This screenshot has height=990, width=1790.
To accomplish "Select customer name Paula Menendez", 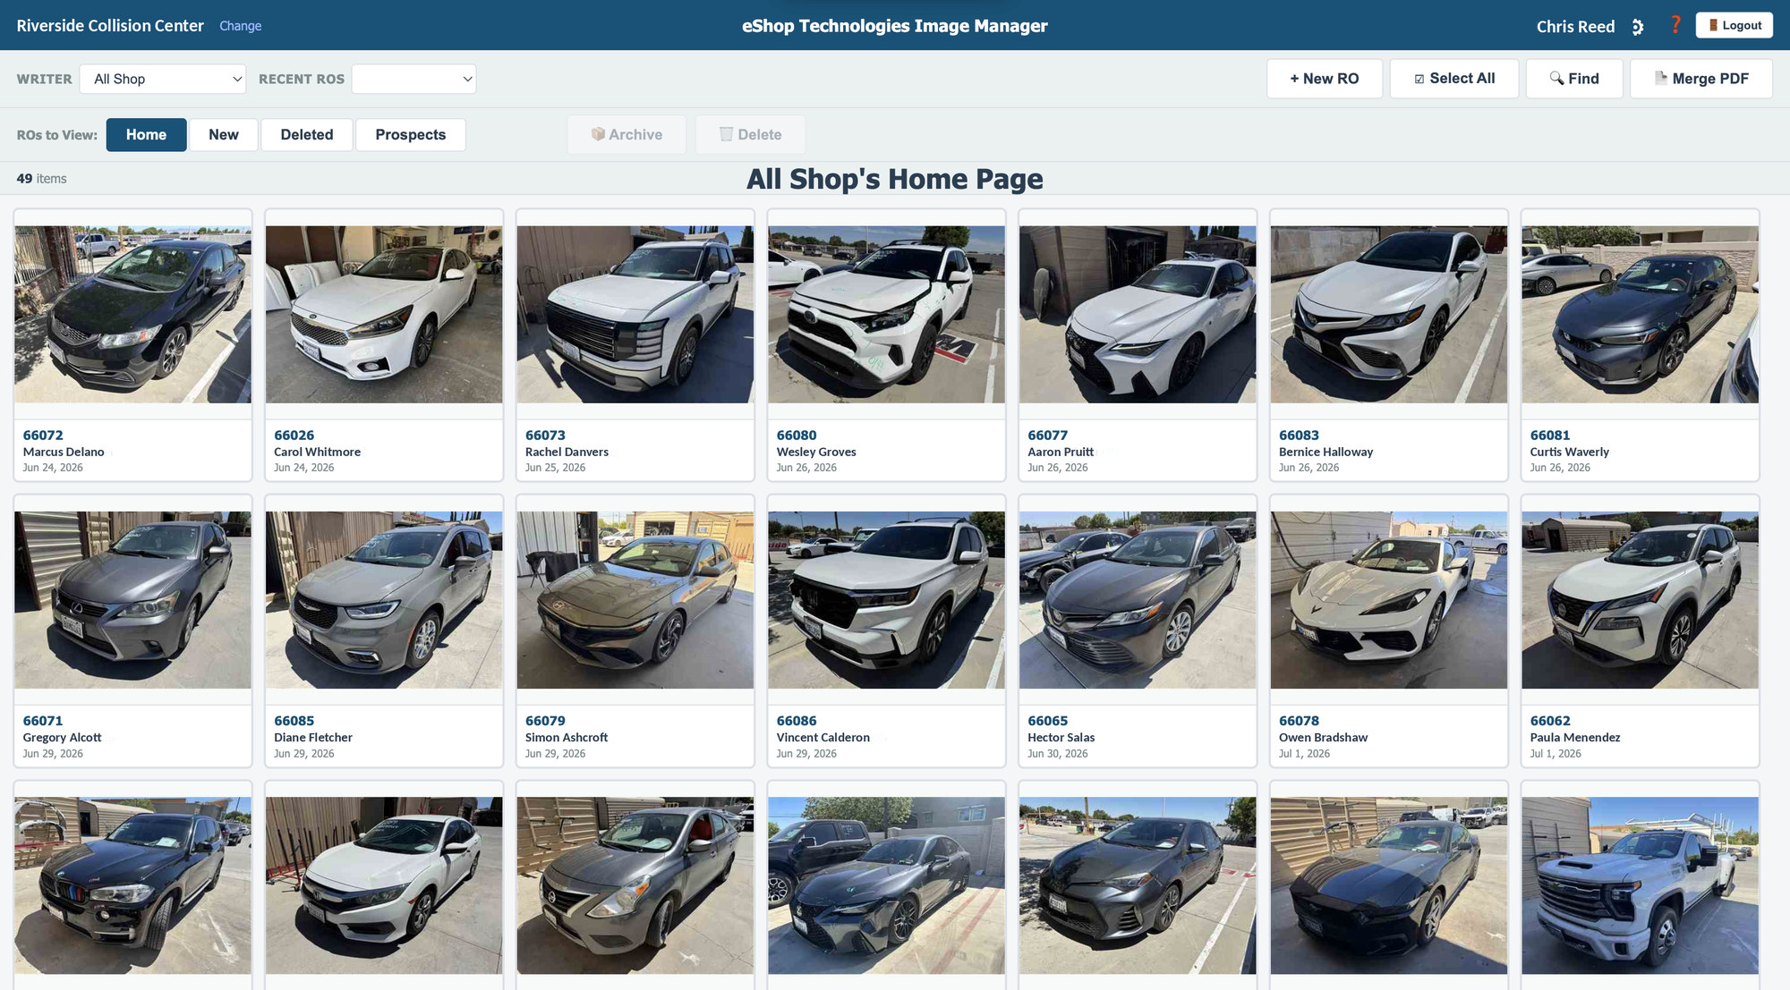I will 1575,738.
